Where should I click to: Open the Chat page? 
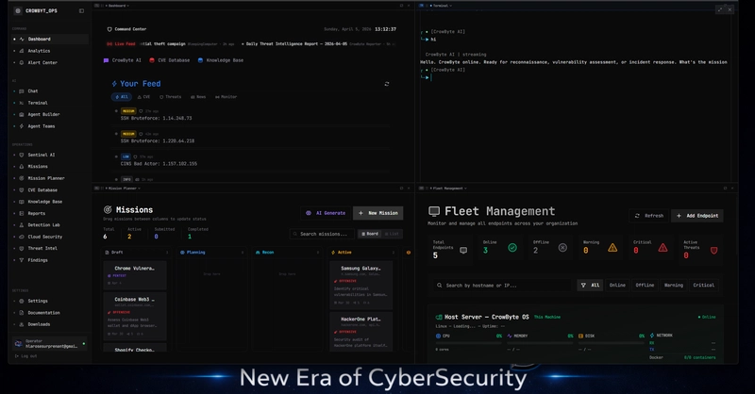[50, 90]
